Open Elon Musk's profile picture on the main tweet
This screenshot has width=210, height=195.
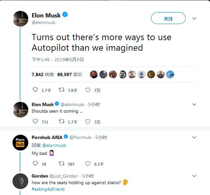[21, 19]
